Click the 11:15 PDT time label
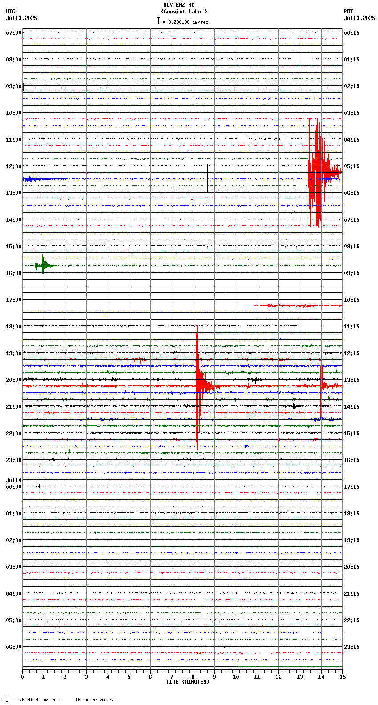 tap(352, 327)
